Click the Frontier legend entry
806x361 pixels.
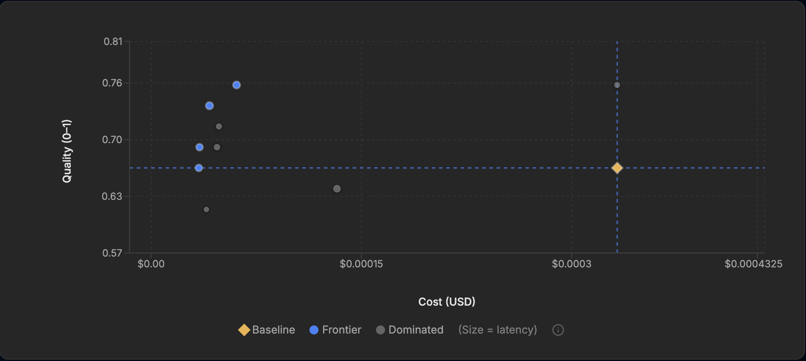pos(336,330)
